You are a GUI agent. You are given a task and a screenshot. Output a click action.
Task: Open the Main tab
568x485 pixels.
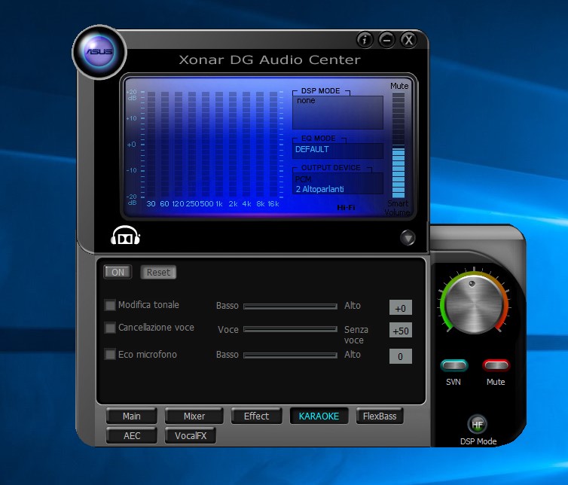132,416
